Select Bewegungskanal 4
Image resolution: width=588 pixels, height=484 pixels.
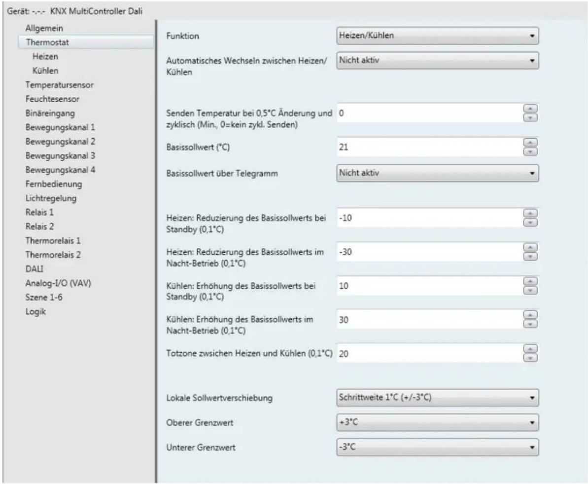(60, 170)
